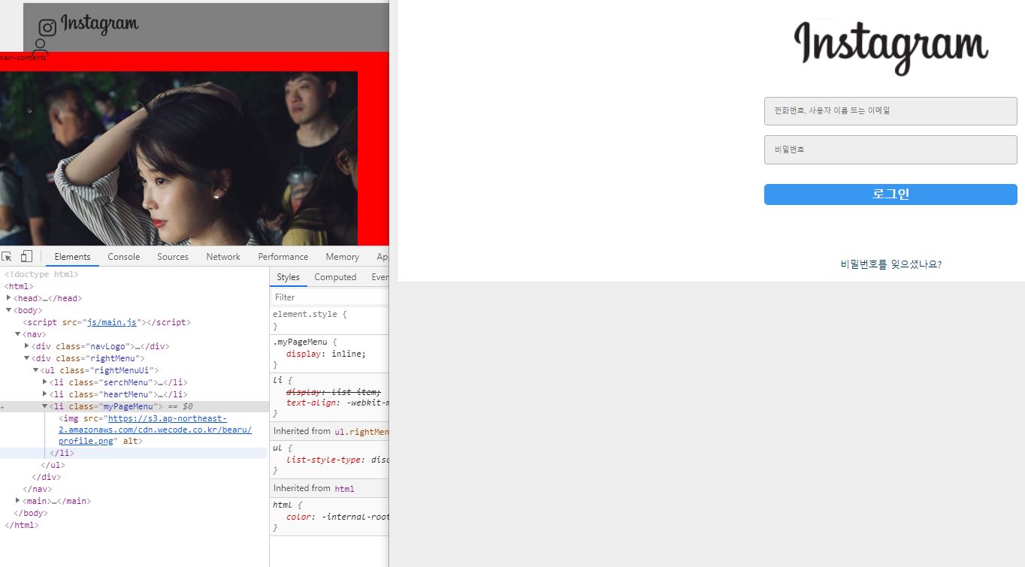Select the Computed sub-tab
Viewport: 1025px width, 567px height.
coord(335,277)
